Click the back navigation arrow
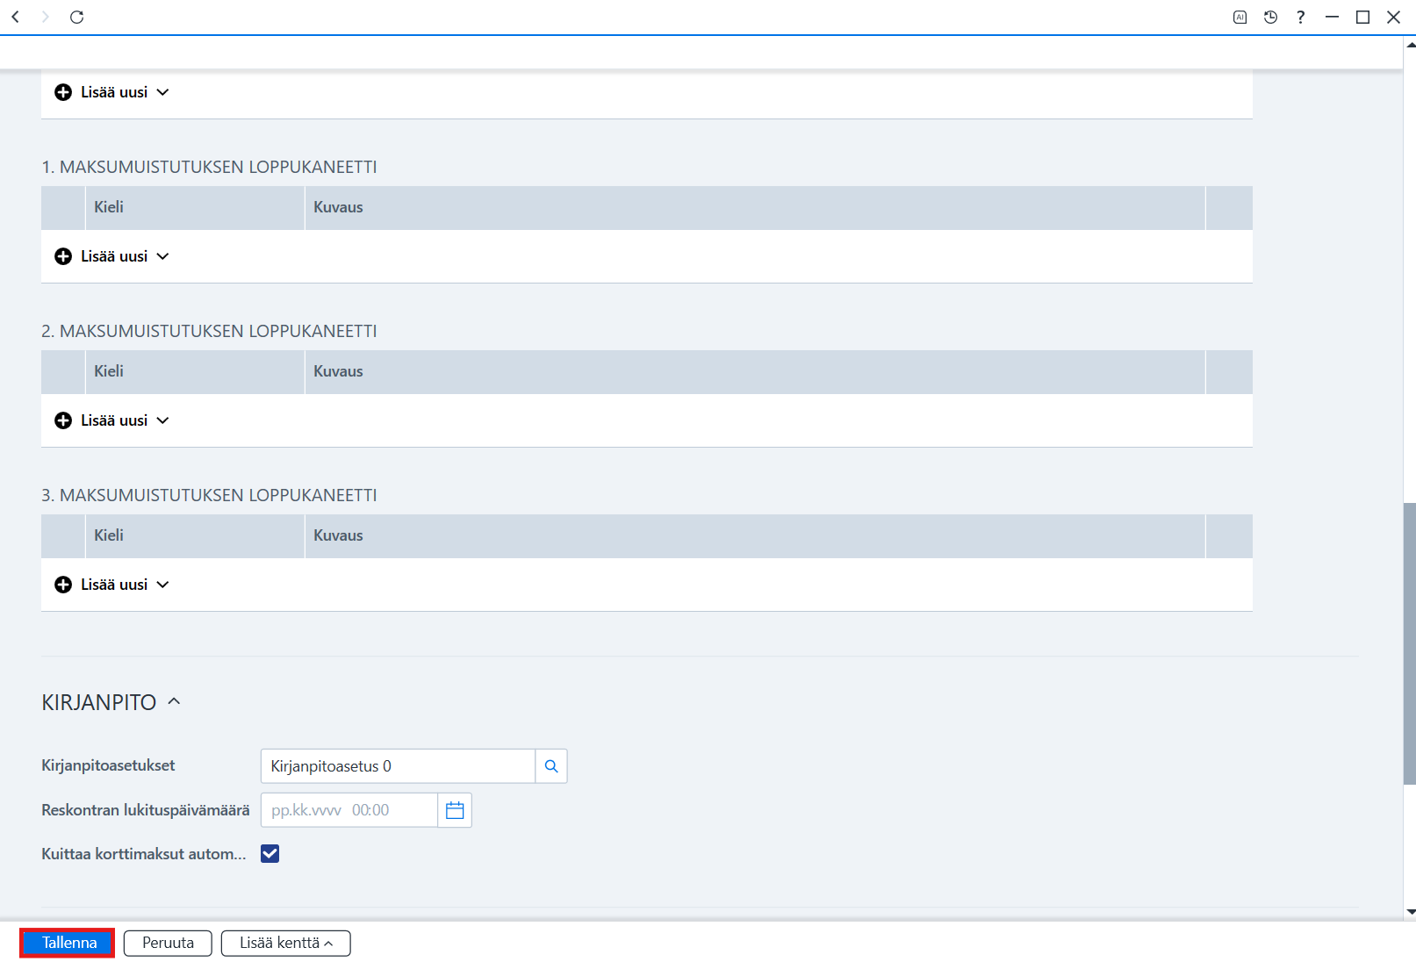This screenshot has height=962, width=1416. coord(16,17)
